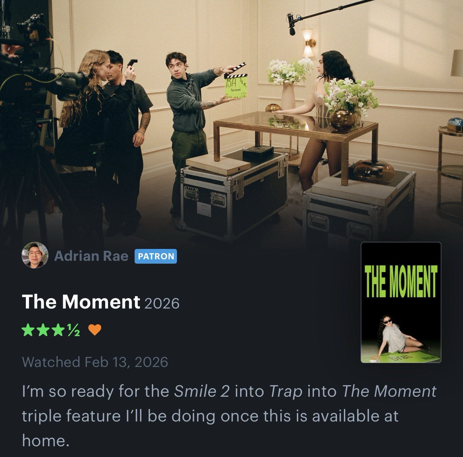Open The Moment film title heading
This screenshot has height=457, width=463.
(81, 302)
